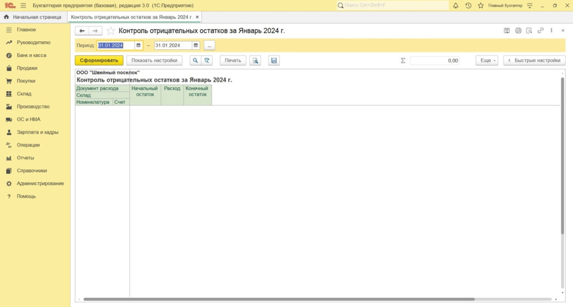Click the horizontal scrollbar under the report
The width and height of the screenshot is (573, 307).
(x=313, y=300)
